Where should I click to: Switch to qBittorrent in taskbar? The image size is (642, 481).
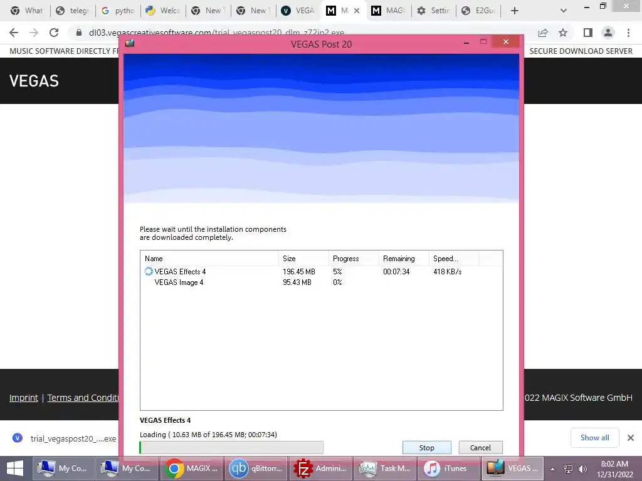(256, 468)
